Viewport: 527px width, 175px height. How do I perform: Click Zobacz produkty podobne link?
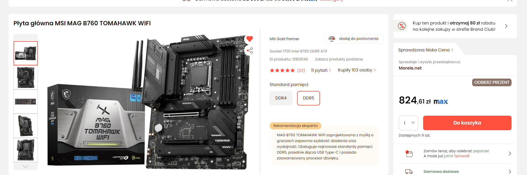(x=339, y=59)
